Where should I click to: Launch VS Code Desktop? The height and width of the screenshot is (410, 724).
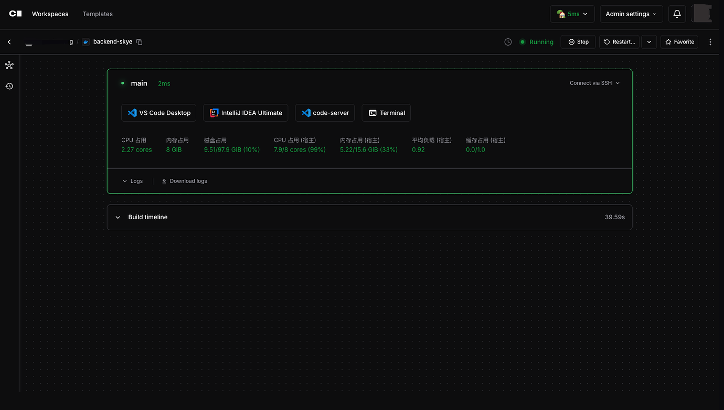(159, 113)
